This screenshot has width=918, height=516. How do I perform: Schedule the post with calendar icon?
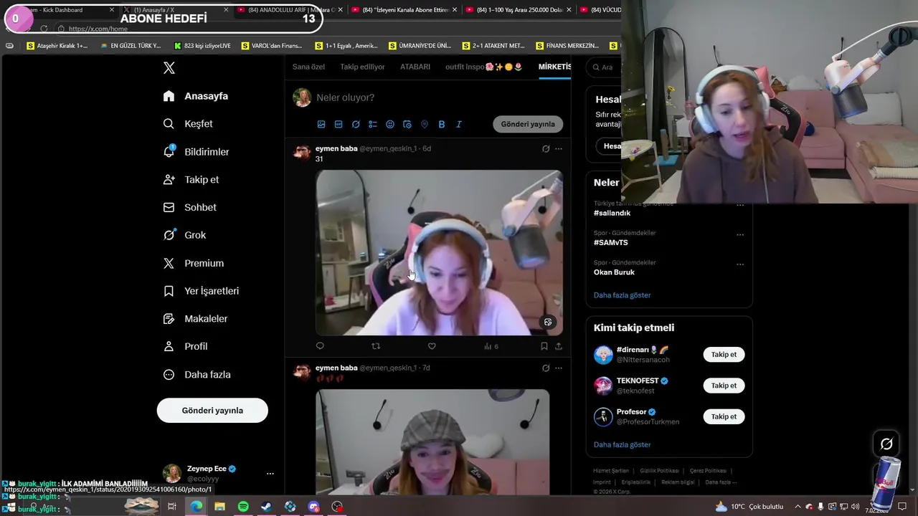tap(407, 124)
